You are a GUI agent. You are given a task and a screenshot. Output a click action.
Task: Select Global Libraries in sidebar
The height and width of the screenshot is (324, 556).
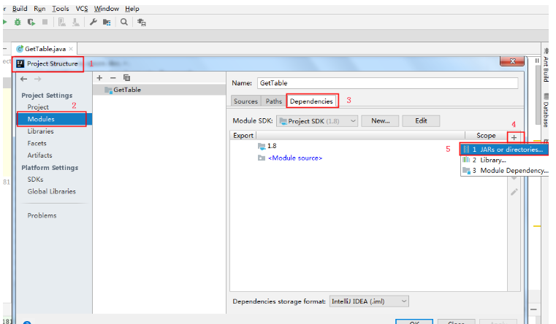(x=51, y=191)
